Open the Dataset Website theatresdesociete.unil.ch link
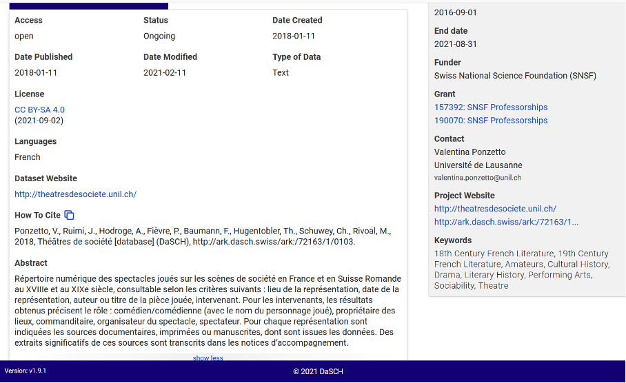 click(75, 194)
